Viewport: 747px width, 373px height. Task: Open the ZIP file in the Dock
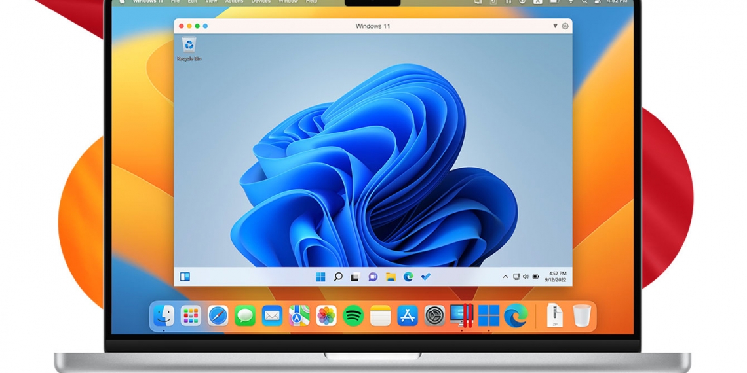(x=554, y=315)
